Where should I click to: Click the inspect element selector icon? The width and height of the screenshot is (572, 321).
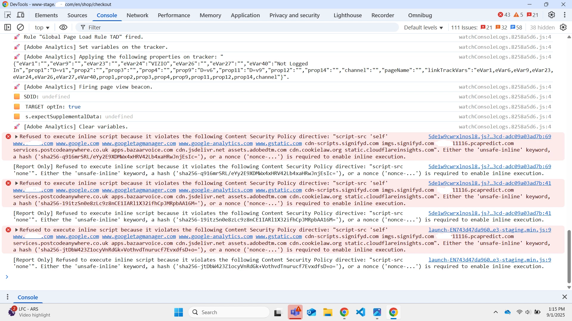point(8,15)
